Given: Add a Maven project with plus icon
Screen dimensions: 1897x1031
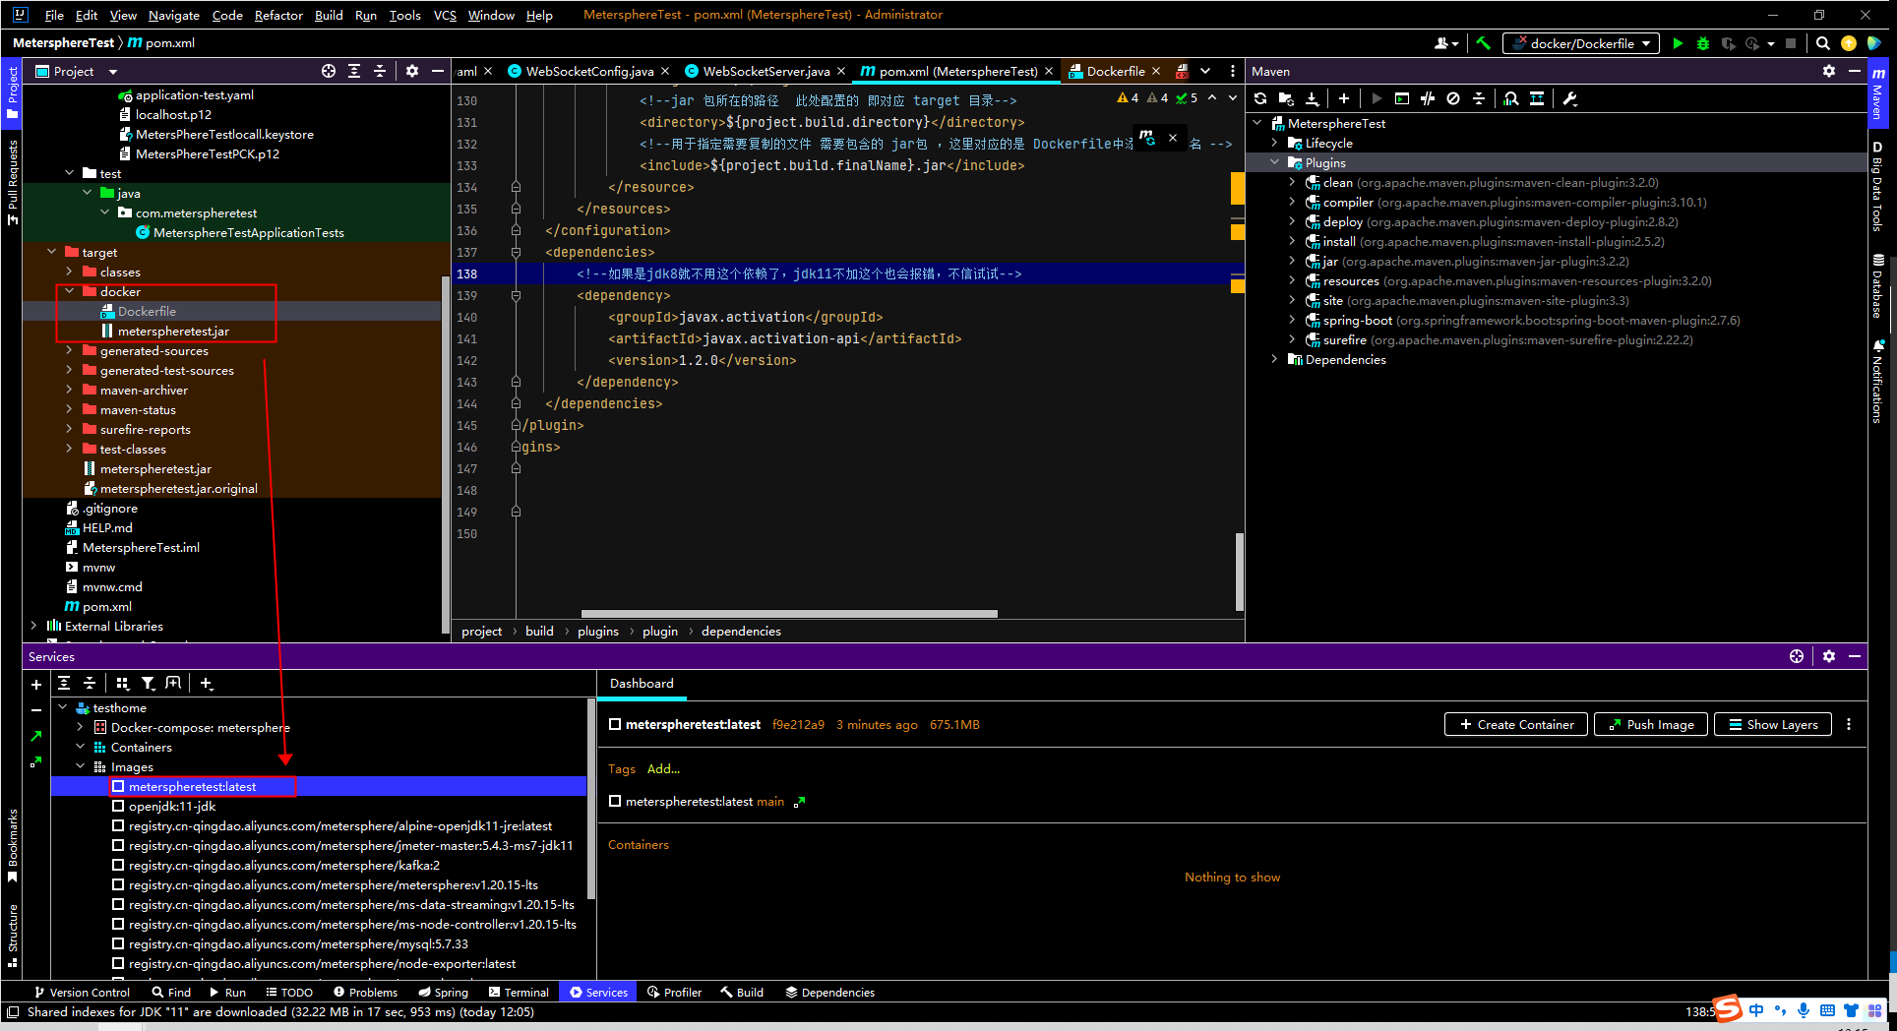Looking at the screenshot, I should pos(1343,98).
